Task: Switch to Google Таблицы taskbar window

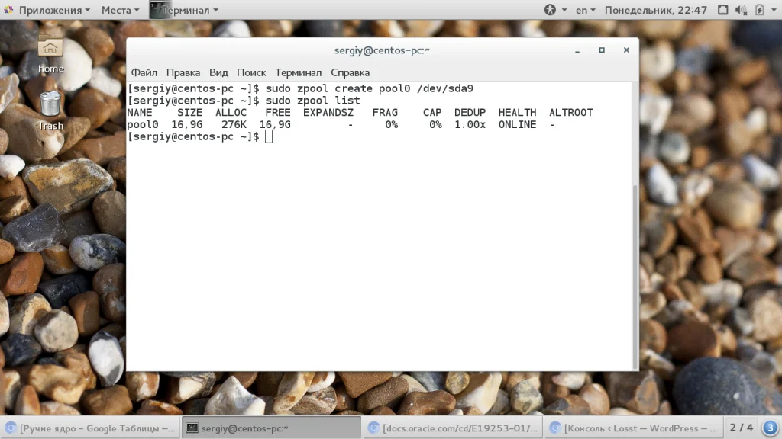Action: point(90,428)
